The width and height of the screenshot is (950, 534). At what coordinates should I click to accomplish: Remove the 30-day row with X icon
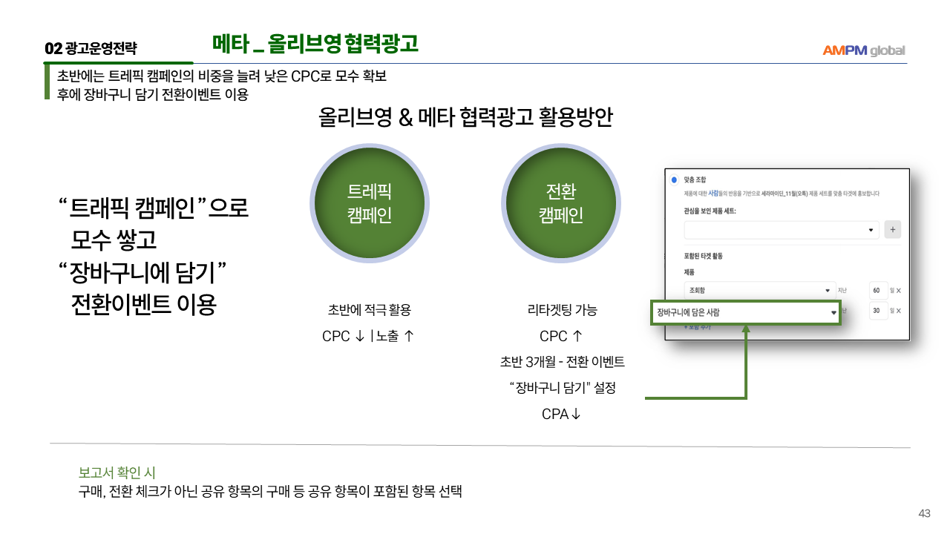point(899,311)
